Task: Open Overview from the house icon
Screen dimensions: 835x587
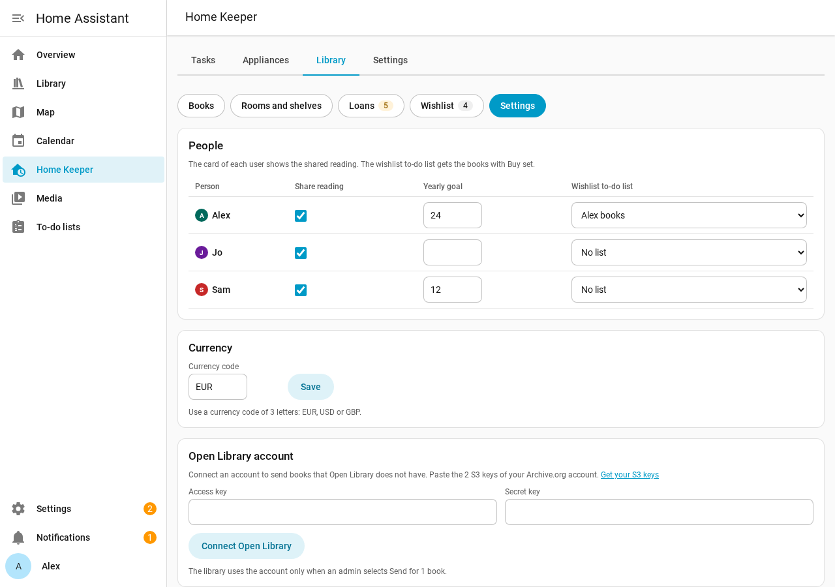Action: (18, 55)
